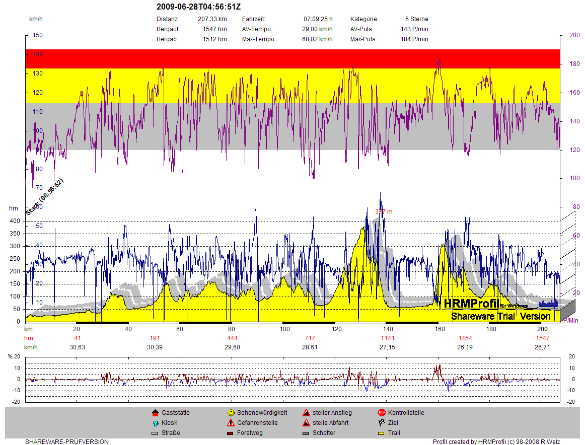Screen dimensions: 585x445
Task: Click the red peak elevation label
Action: coord(383,212)
